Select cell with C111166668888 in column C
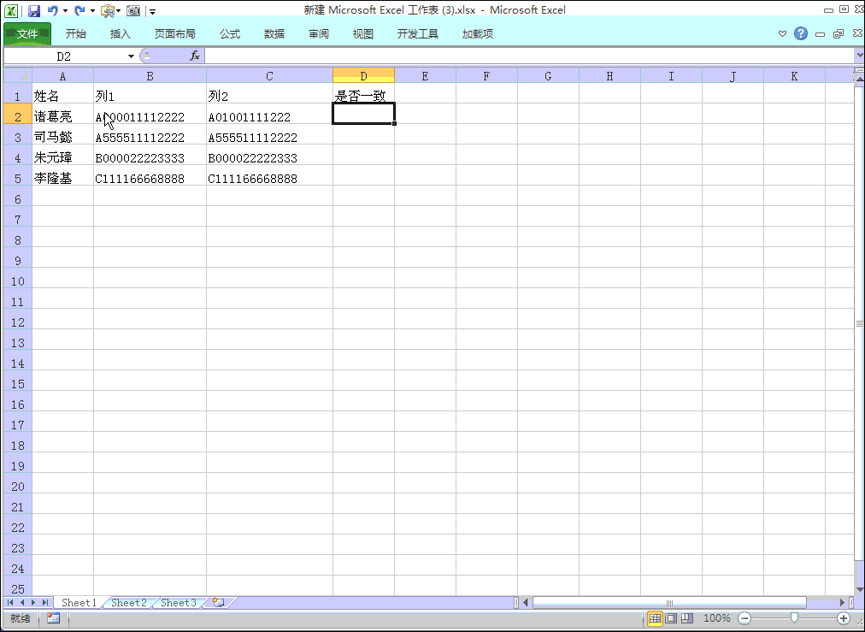 click(x=270, y=175)
